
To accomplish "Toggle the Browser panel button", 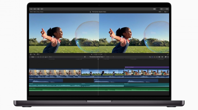I will point(154,9).
